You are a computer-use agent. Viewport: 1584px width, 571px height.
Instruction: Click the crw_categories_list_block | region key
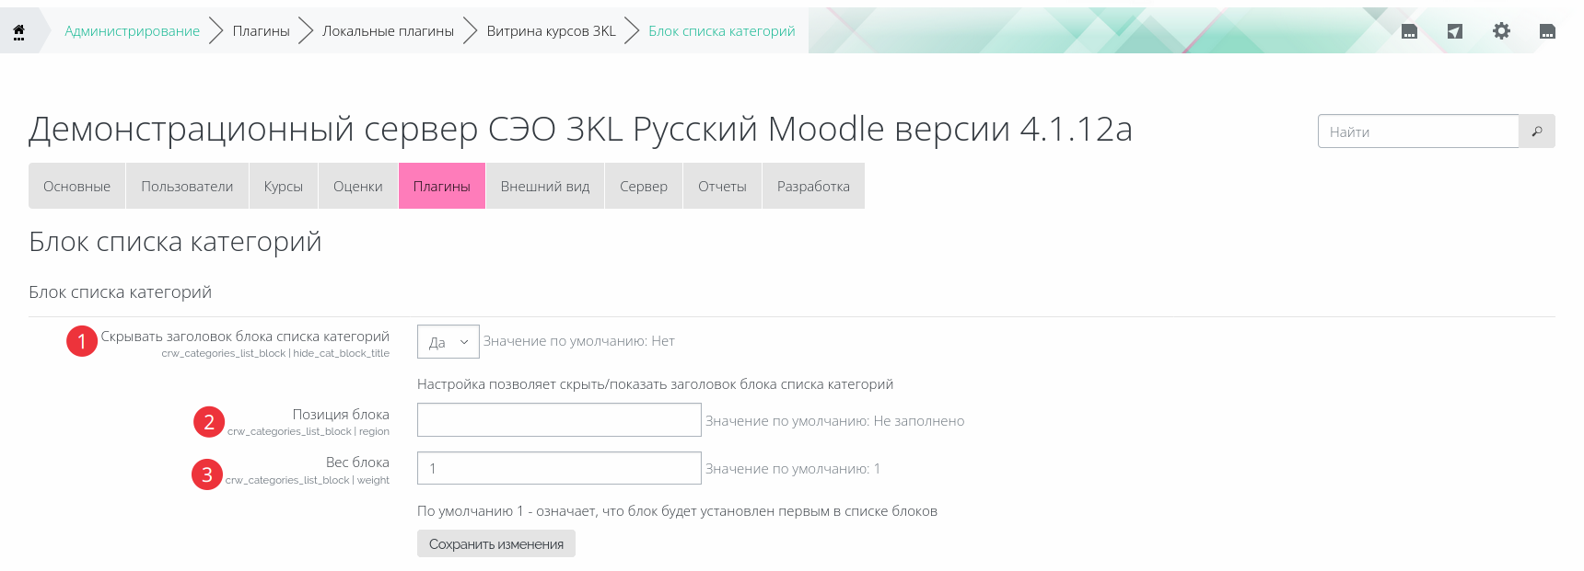pyautogui.click(x=309, y=431)
